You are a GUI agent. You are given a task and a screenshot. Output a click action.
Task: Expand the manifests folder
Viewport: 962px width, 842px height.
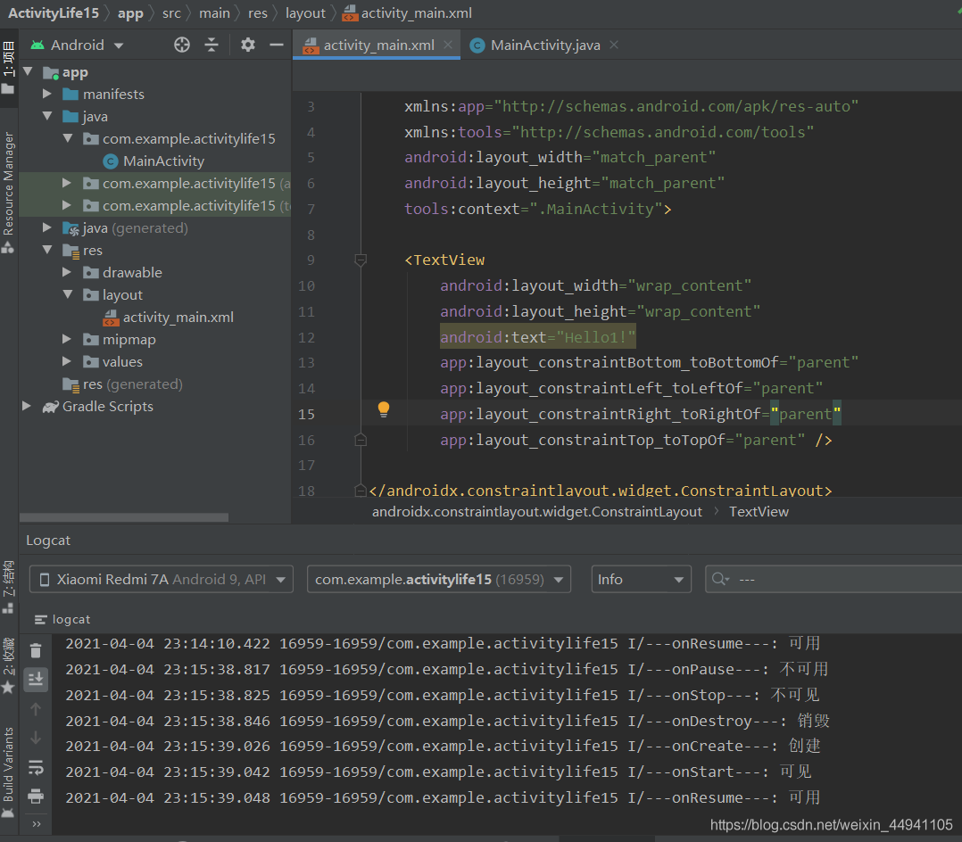pos(47,94)
